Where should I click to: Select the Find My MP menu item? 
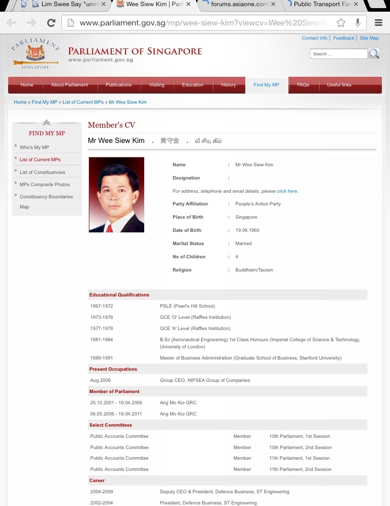tap(266, 85)
